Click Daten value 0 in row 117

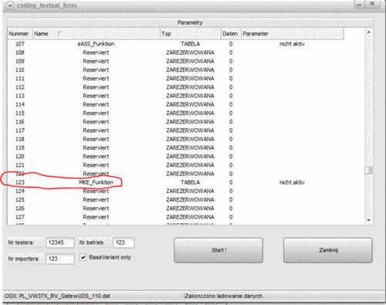[231, 130]
